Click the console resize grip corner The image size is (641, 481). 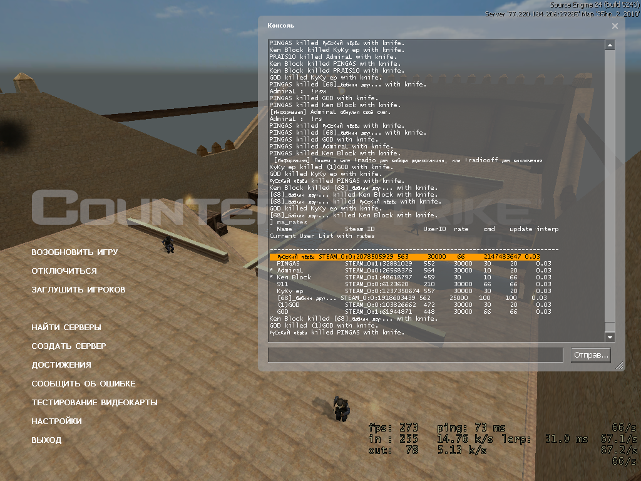click(x=620, y=365)
